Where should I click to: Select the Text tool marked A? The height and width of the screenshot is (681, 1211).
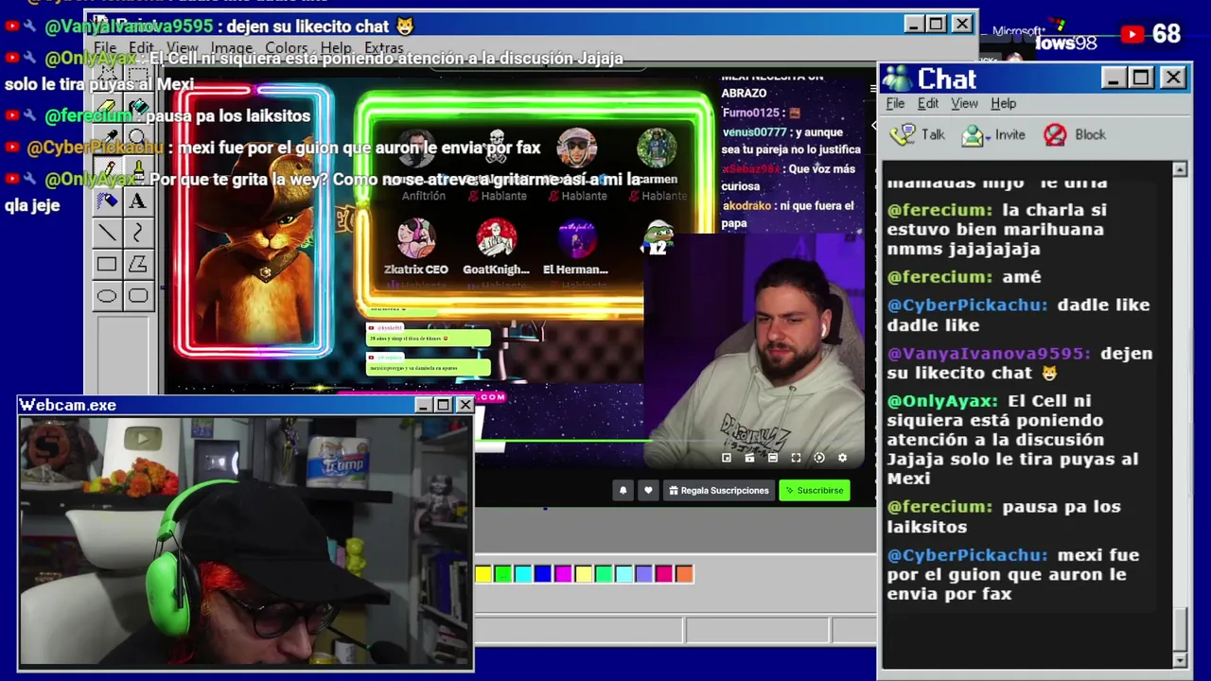138,201
